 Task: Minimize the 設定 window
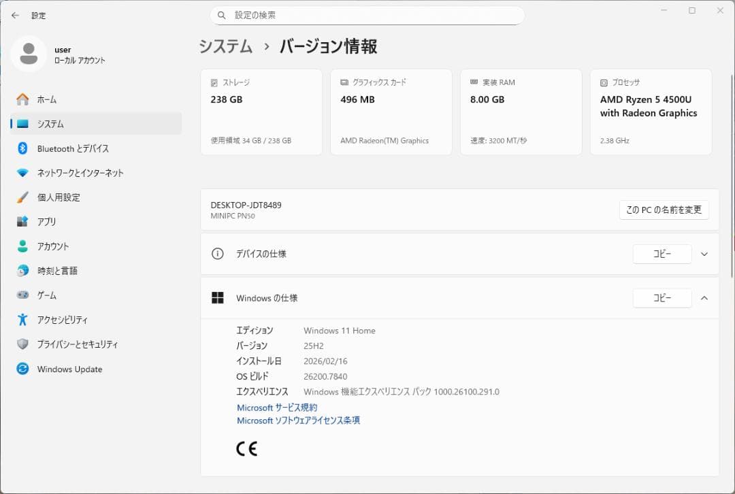[x=664, y=10]
